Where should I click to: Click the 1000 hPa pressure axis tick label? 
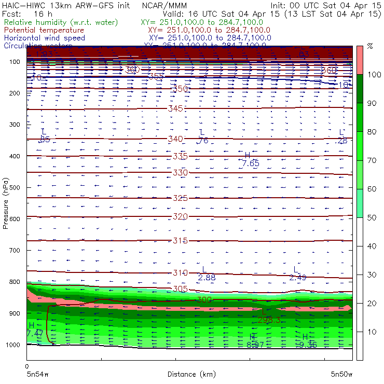pyautogui.click(x=13, y=345)
